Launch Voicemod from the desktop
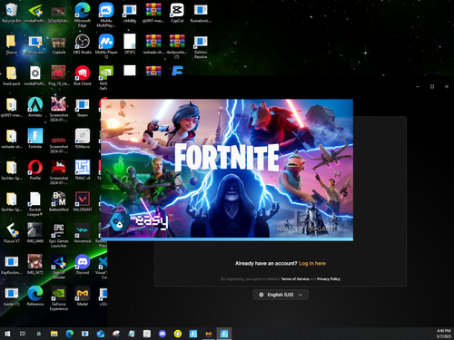 point(83,233)
